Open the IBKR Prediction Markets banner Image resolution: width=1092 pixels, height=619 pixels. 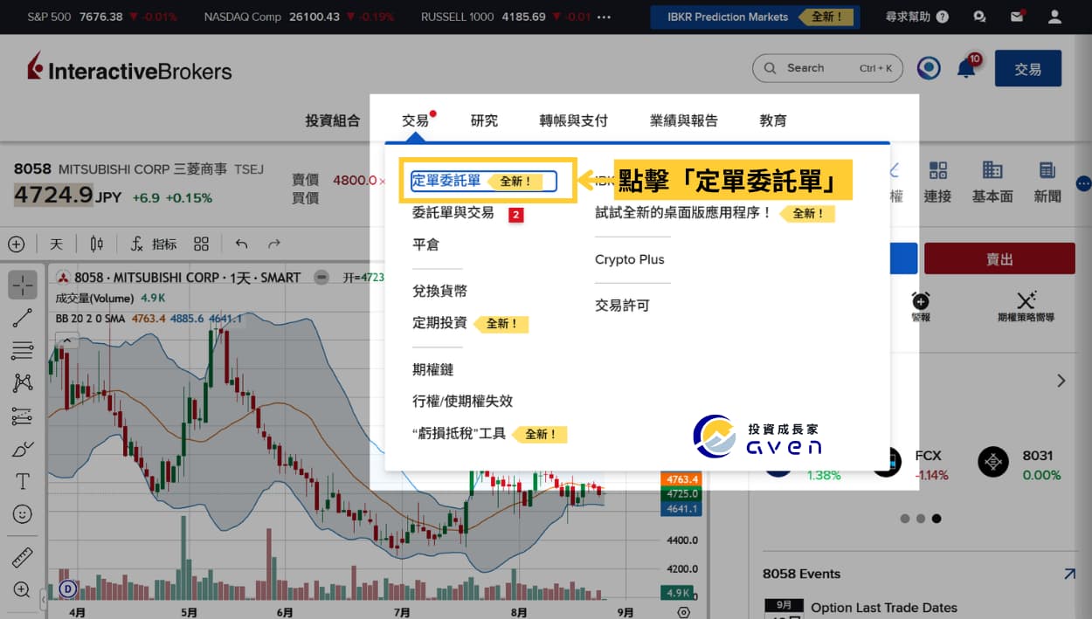point(755,17)
